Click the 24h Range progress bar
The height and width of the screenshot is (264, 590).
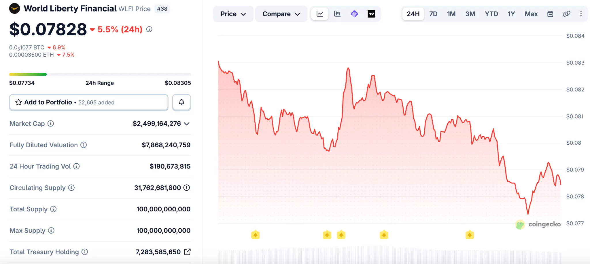[x=99, y=74]
